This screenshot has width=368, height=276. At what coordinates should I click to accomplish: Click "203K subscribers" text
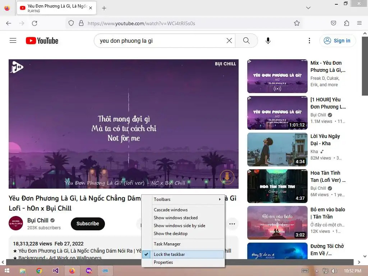[x=44, y=227]
